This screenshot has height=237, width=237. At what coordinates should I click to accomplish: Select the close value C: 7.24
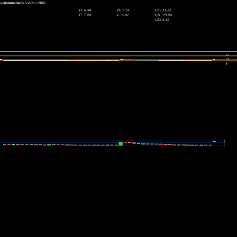click(85, 15)
